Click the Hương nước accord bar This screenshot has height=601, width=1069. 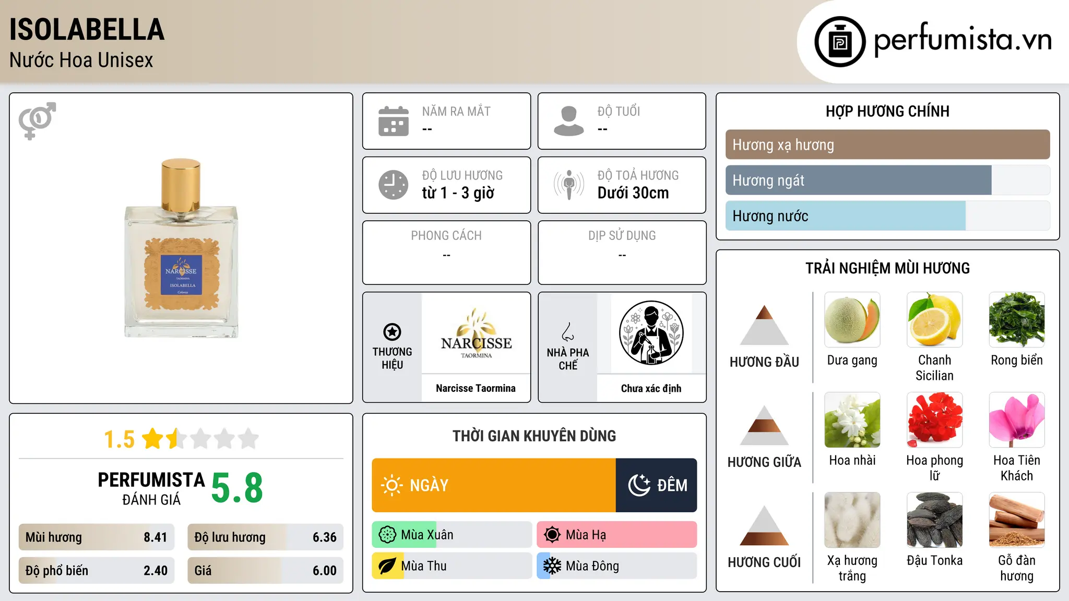887,216
